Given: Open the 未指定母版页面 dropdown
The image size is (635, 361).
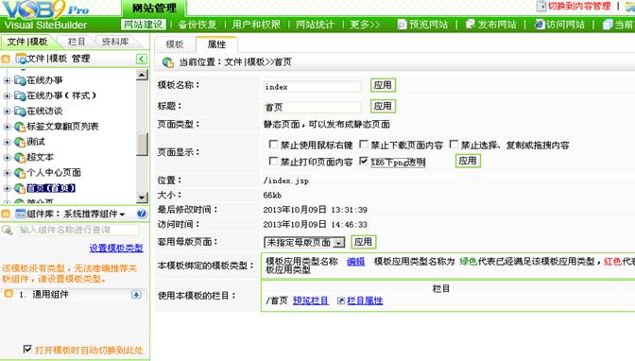Looking at the screenshot, I should coord(304,242).
